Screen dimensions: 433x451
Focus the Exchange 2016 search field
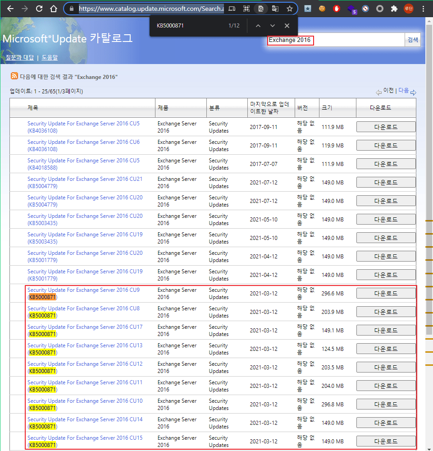[x=336, y=40]
